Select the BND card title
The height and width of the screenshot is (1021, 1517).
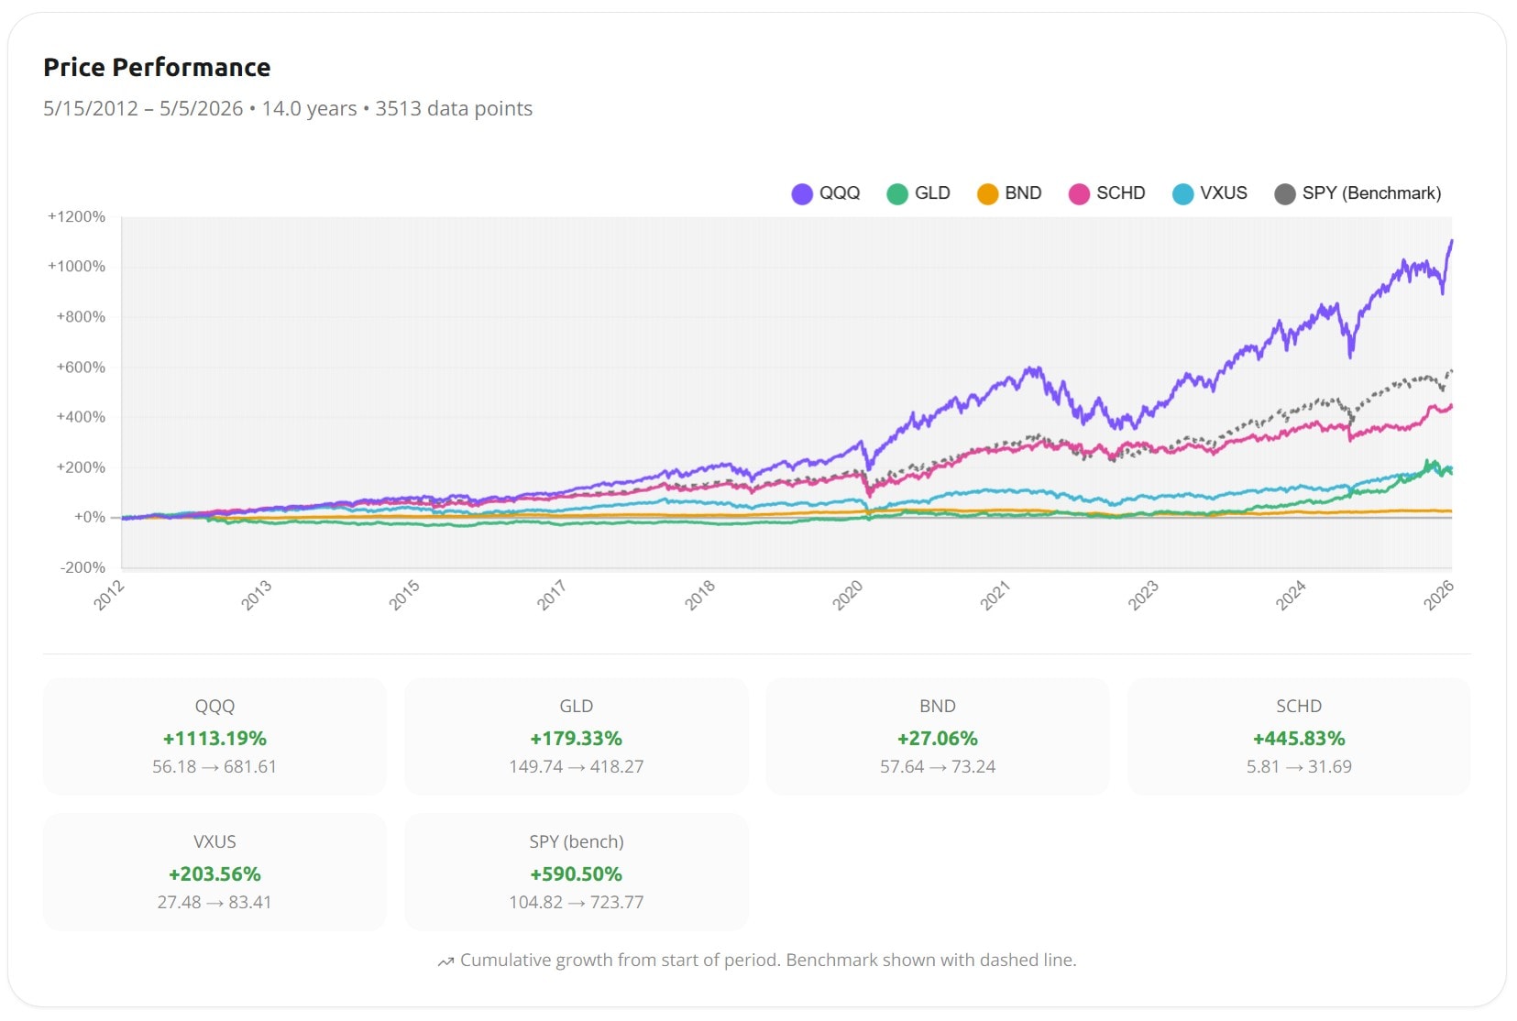[x=938, y=707]
